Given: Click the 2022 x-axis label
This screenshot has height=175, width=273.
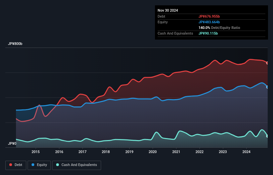Looking at the screenshot, I should [200, 152].
